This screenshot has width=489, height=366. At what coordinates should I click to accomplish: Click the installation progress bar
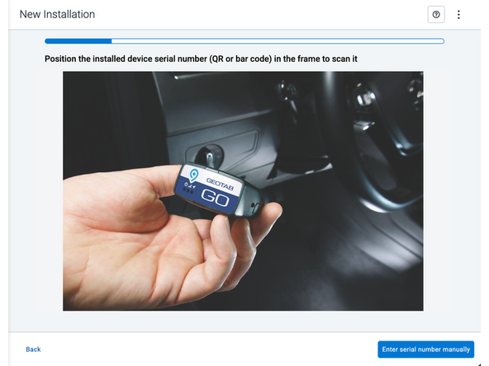(x=244, y=40)
